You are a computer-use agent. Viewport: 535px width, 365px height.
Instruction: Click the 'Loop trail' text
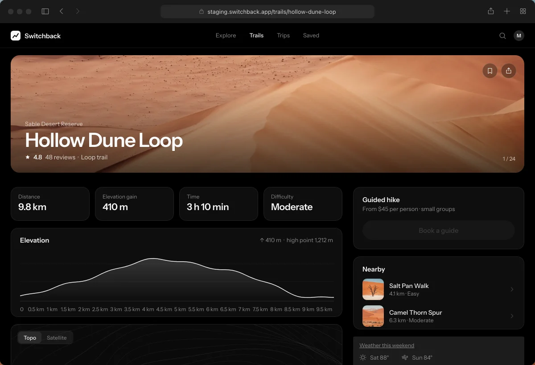click(x=94, y=157)
